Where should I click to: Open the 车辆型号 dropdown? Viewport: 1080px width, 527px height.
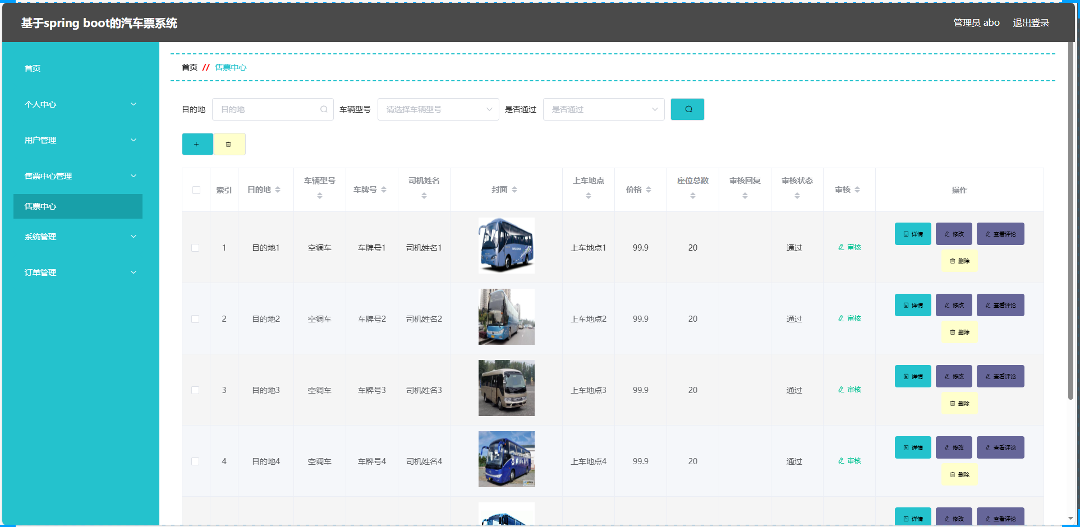click(438, 109)
